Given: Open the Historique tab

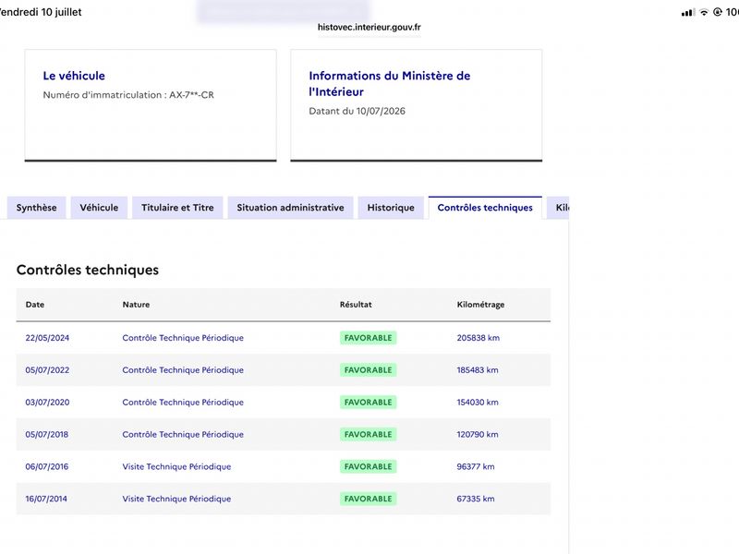Looking at the screenshot, I should pyautogui.click(x=391, y=208).
